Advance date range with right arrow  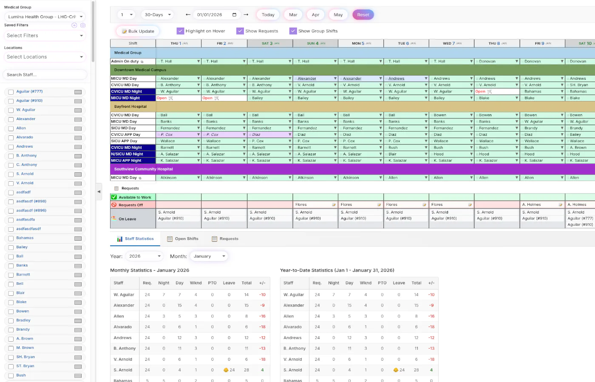pos(246,15)
